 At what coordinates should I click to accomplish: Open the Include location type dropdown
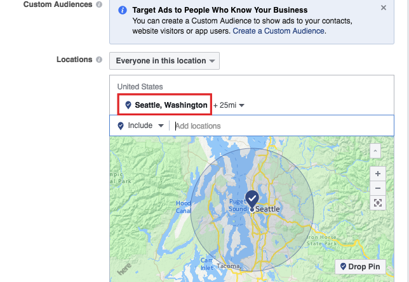[x=140, y=125]
